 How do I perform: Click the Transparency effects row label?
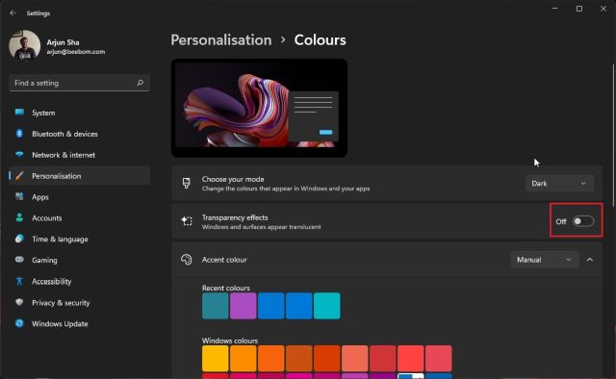coord(235,217)
